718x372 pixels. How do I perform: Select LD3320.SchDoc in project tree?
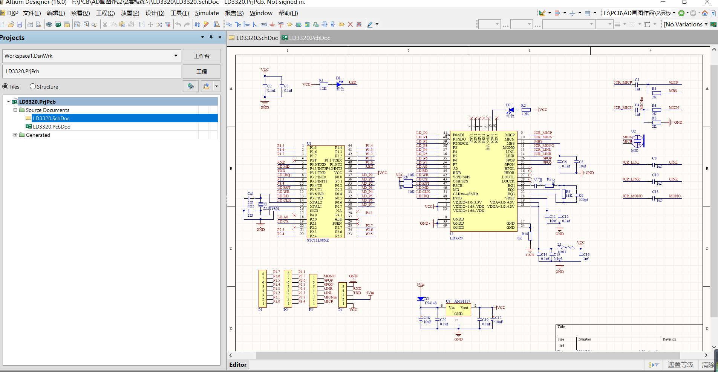[x=51, y=118]
